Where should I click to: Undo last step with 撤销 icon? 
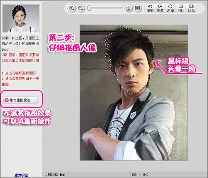pyautogui.click(x=150, y=8)
